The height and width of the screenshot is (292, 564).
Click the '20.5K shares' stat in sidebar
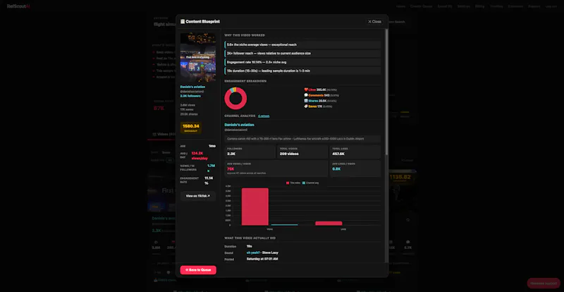click(189, 114)
